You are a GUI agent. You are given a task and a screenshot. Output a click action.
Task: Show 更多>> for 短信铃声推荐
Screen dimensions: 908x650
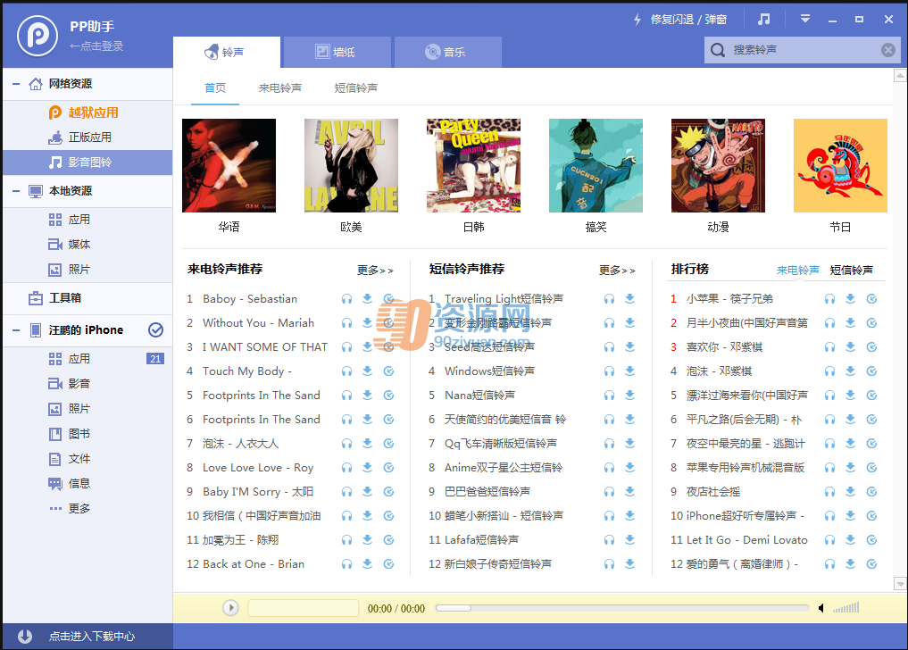(x=617, y=270)
